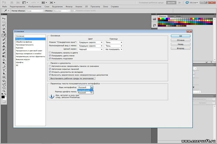Select the Crop tool
Screen dimensions: 217x144
point(4,32)
